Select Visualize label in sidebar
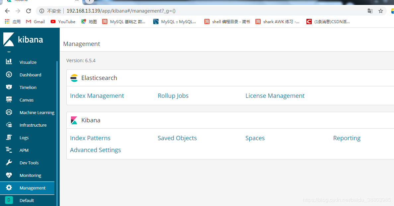394x206 pixels. point(28,62)
